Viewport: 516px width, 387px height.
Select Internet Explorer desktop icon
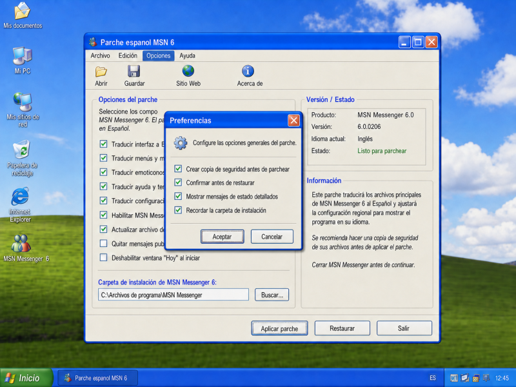20,205
